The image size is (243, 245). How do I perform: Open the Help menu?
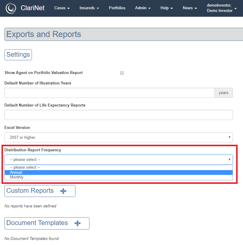point(167,8)
